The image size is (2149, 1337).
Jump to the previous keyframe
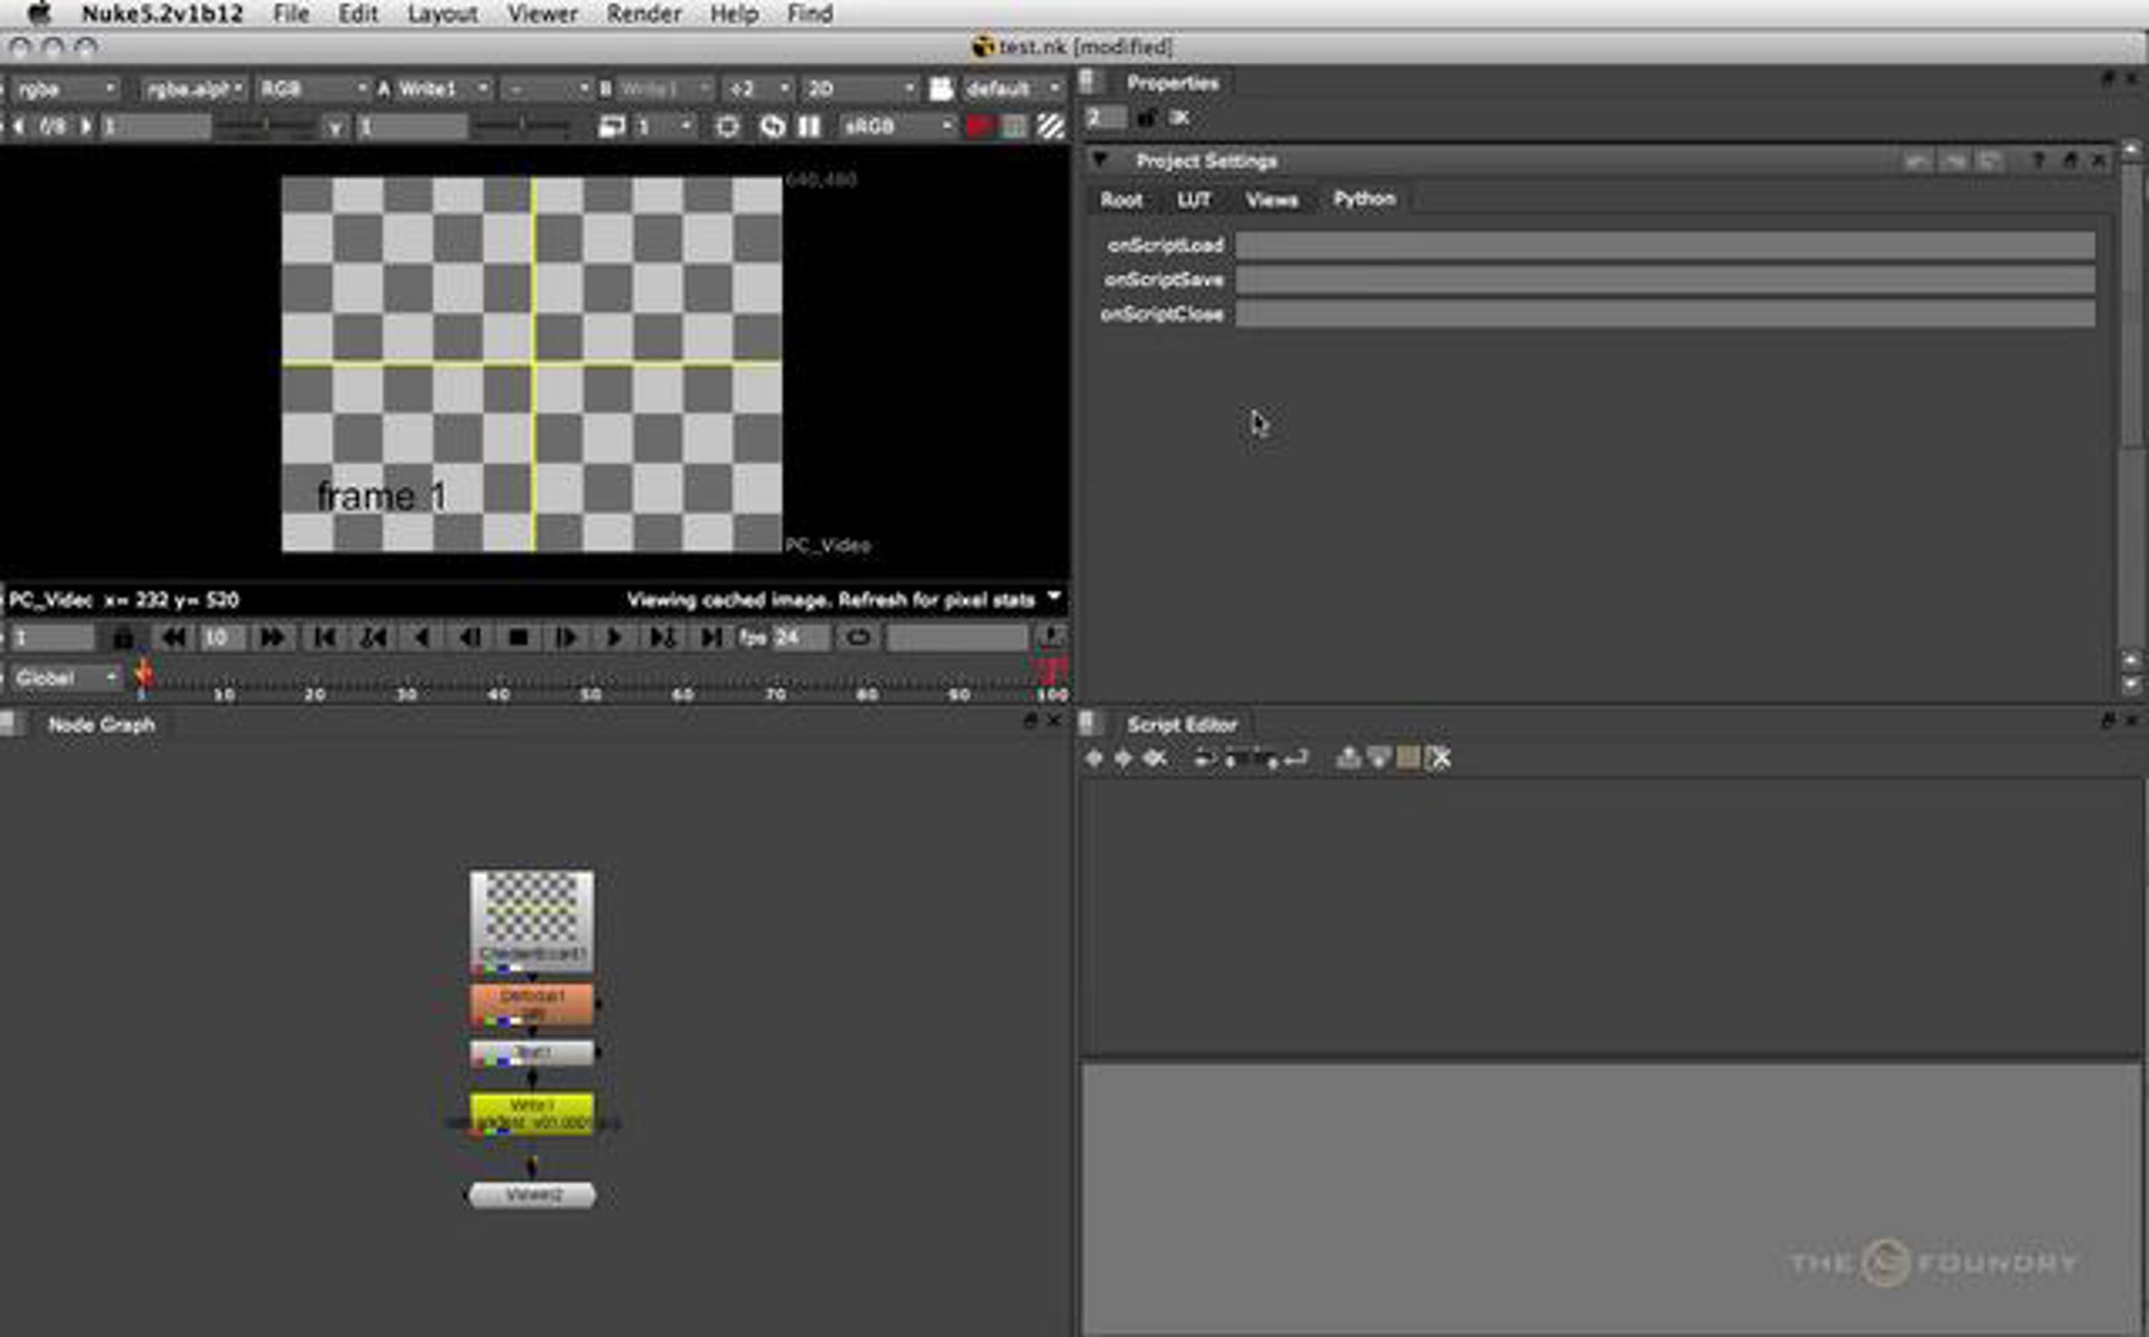click(x=373, y=638)
